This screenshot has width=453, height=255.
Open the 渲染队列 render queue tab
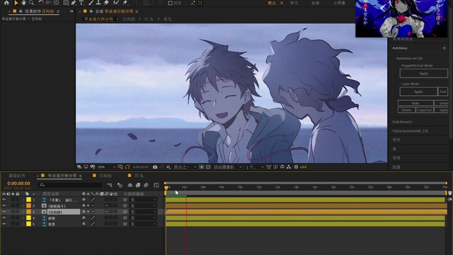pos(17,176)
